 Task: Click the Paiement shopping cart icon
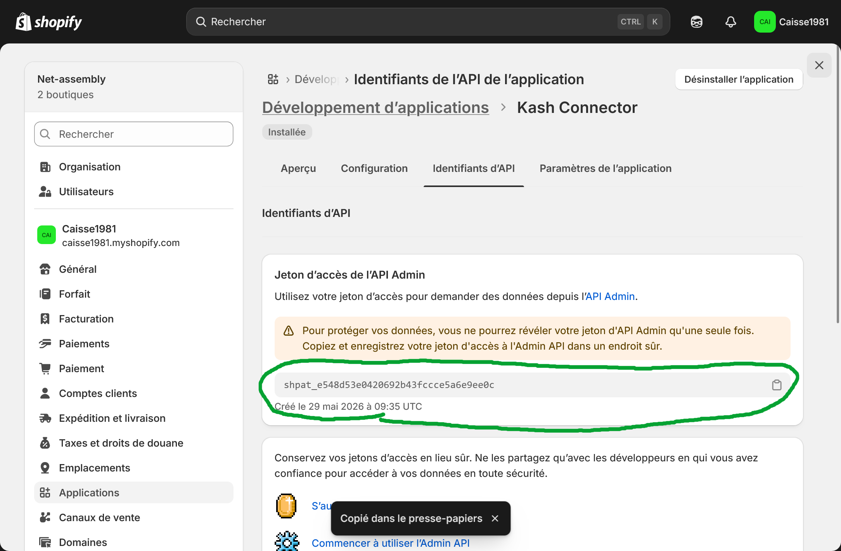pyautogui.click(x=45, y=369)
